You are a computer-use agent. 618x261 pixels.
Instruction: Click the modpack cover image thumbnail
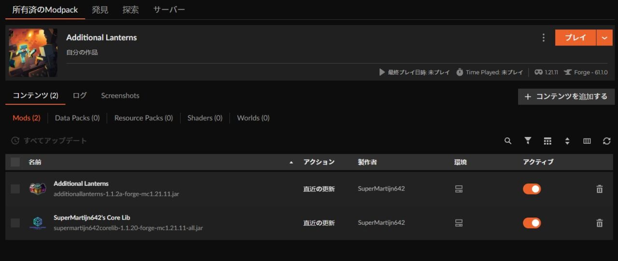(33, 53)
